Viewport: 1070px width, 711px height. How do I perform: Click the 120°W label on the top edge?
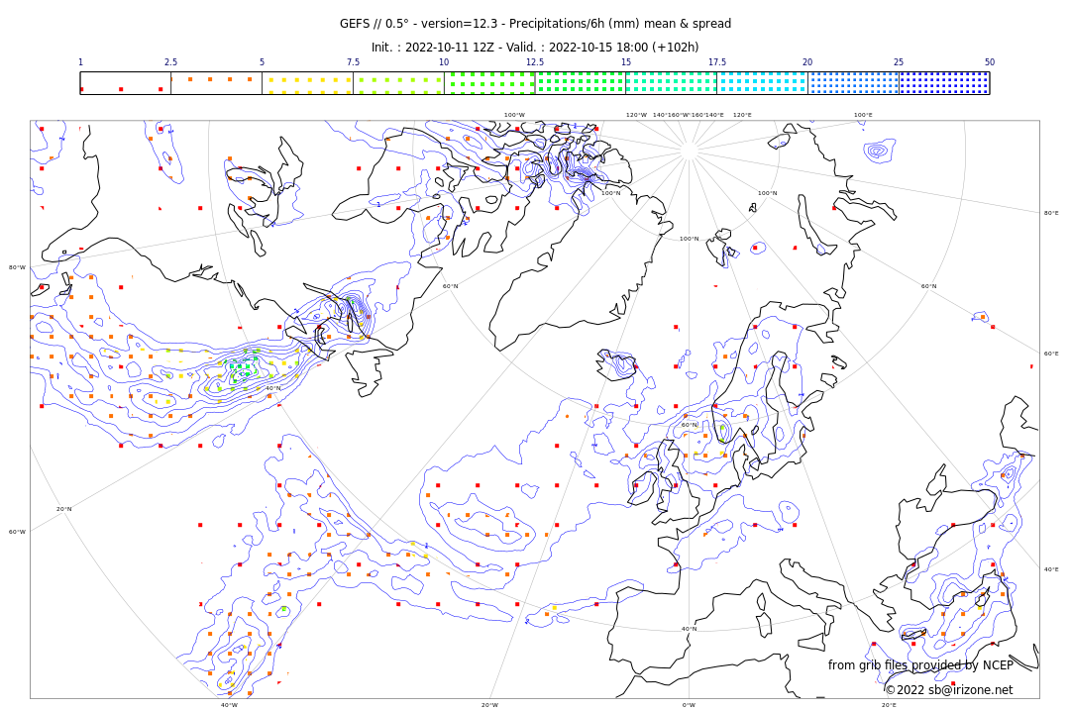click(637, 115)
